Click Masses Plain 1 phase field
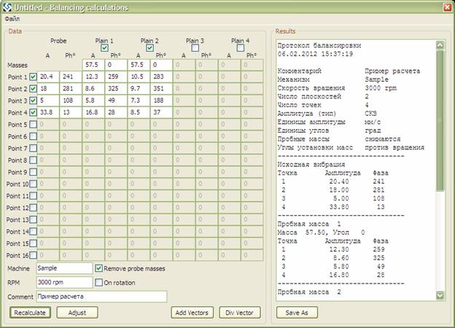The width and height of the screenshot is (455, 328). click(x=116, y=65)
